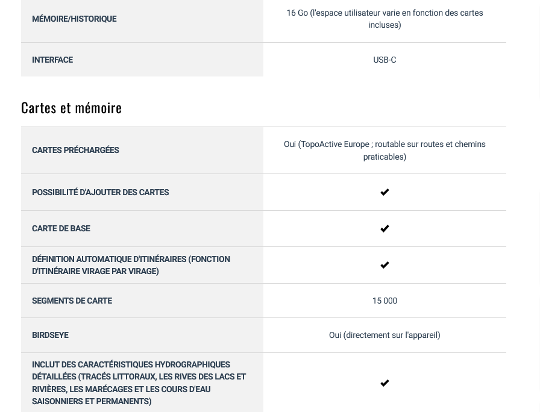Click POSSIBILITÉ D'AJOUTER DES CARTES label

point(101,192)
